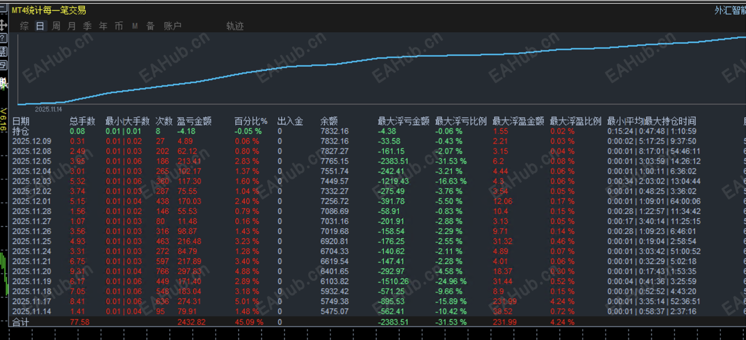Click the 盈亏金额 column header

tap(194, 121)
